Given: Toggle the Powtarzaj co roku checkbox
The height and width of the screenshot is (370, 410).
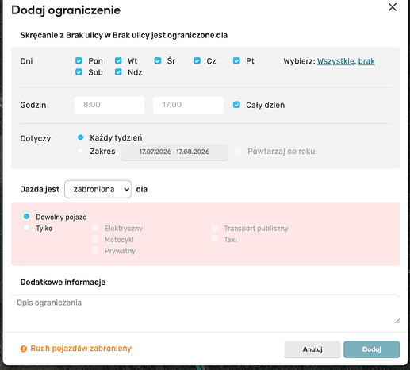Looking at the screenshot, I should [x=238, y=151].
